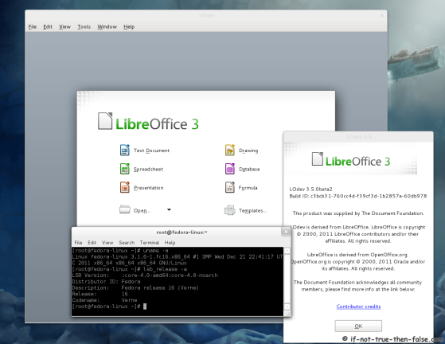This screenshot has height=344, width=445.
Task: Click the Presentation icon
Action: coord(125,187)
